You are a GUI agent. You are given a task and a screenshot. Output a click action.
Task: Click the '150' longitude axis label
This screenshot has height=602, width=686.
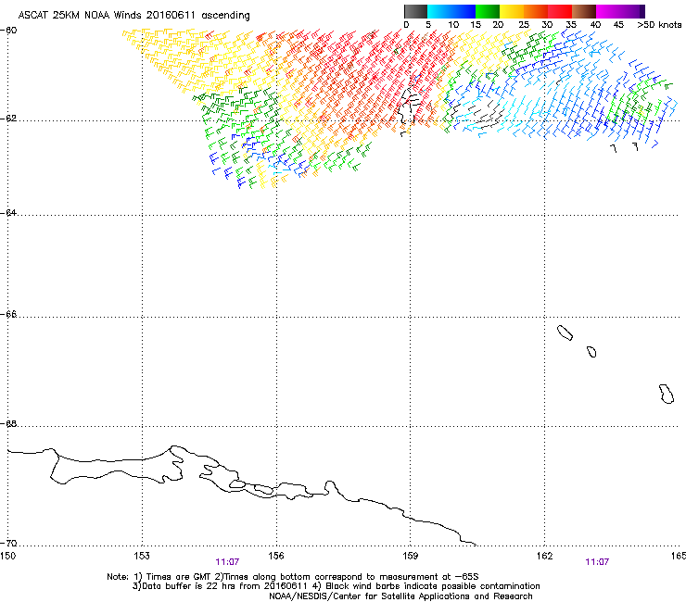tap(7, 556)
